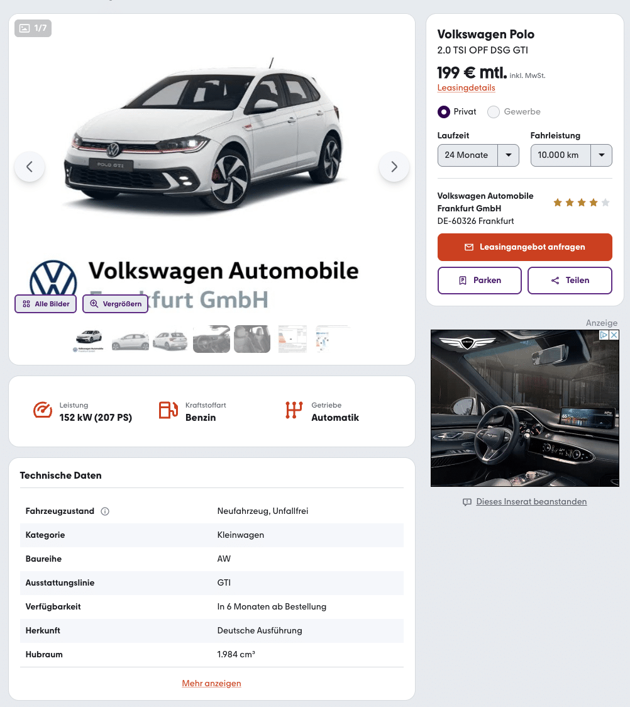The width and height of the screenshot is (630, 707).
Task: Report listing via Dieses Inserat beanstanden
Action: [531, 502]
